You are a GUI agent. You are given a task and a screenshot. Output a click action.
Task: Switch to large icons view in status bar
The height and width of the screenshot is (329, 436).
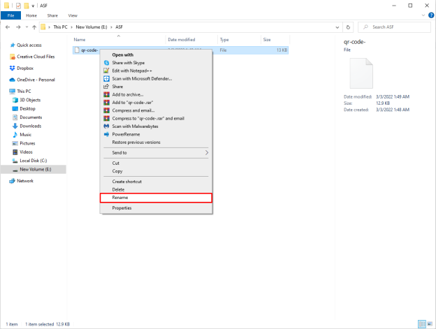tap(430, 324)
